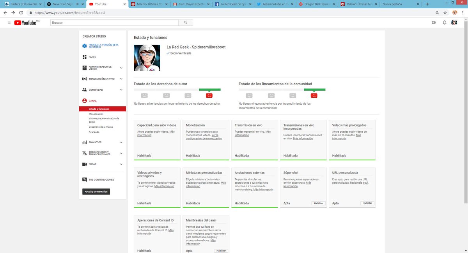The image size is (468, 253).
Task: Click the Crear camera icon
Action: pyautogui.click(x=85, y=164)
